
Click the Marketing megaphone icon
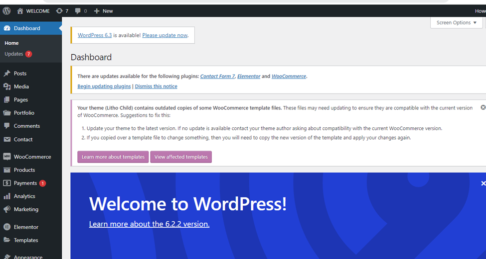point(7,209)
